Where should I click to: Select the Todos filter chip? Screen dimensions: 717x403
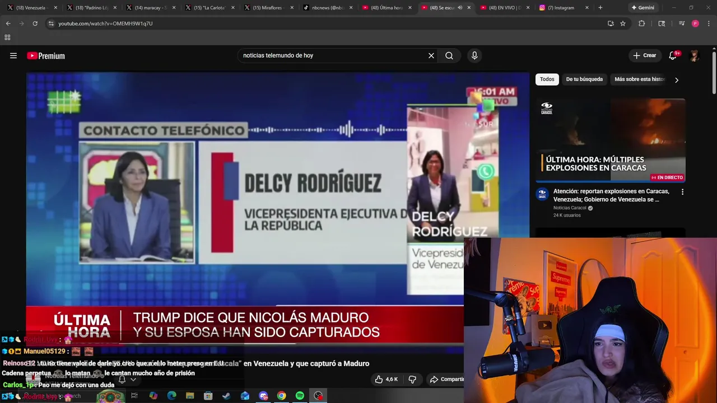click(547, 79)
